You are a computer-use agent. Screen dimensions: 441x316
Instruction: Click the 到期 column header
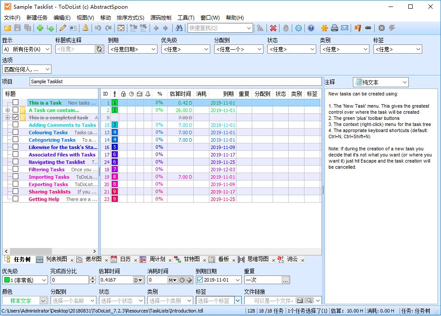pos(228,94)
